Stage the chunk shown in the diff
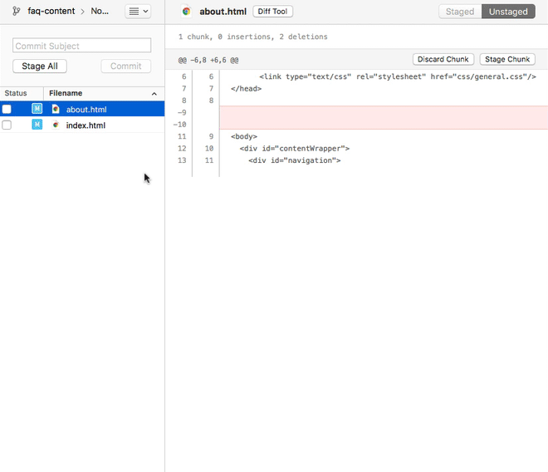Screen dimensions: 548x472 click(507, 60)
